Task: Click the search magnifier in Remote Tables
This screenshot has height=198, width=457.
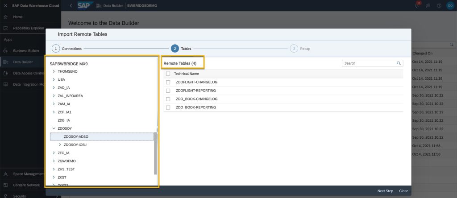Action: click(x=399, y=63)
